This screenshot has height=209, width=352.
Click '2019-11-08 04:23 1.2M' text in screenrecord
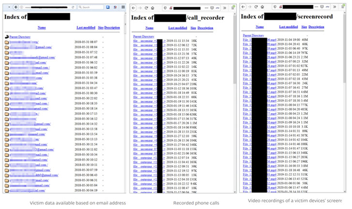[293, 114]
